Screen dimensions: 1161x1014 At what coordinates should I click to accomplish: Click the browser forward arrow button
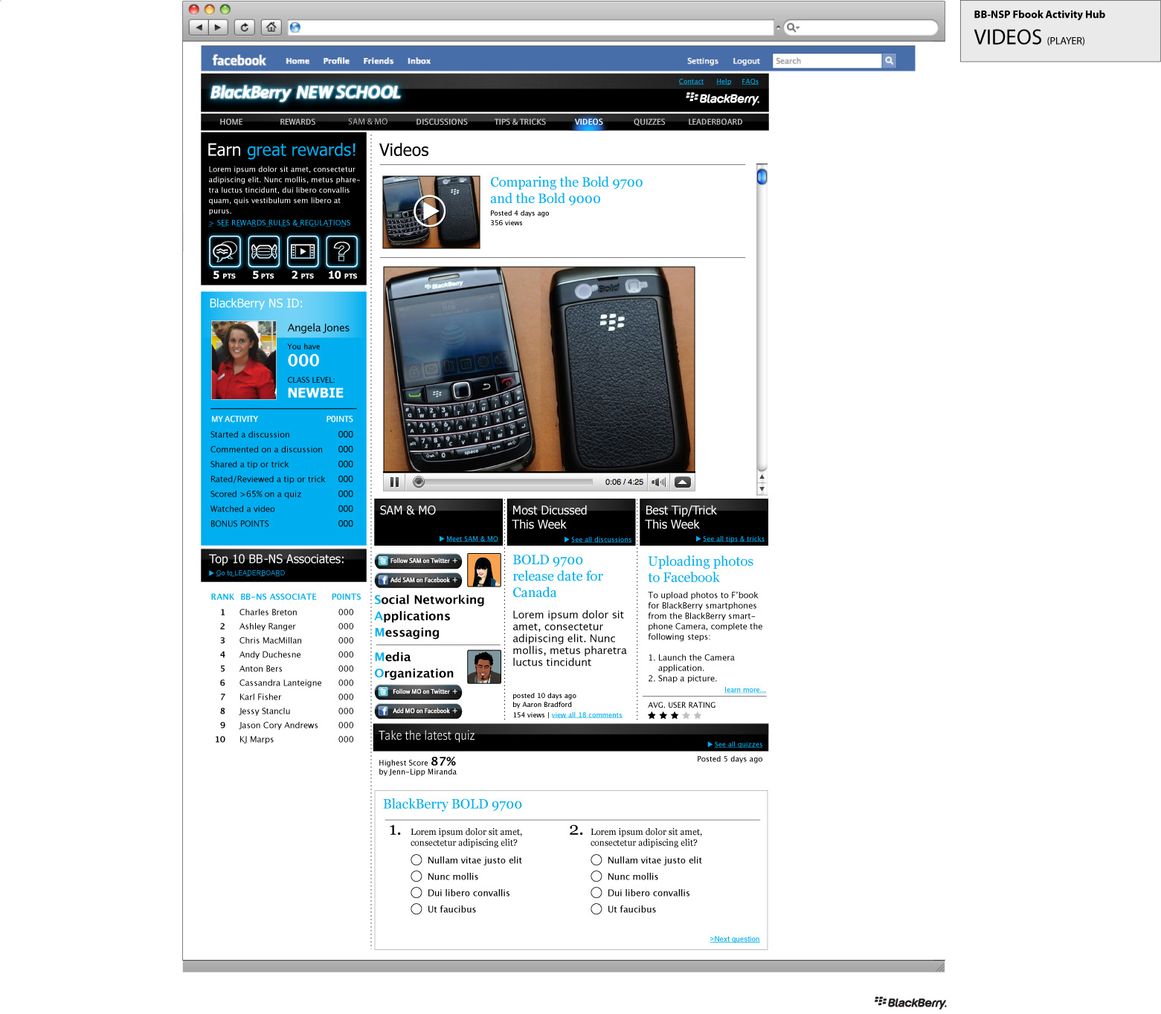click(x=218, y=28)
